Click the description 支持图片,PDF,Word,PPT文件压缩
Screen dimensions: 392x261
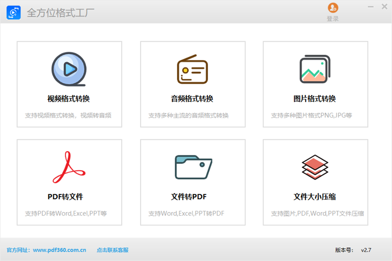(317, 214)
